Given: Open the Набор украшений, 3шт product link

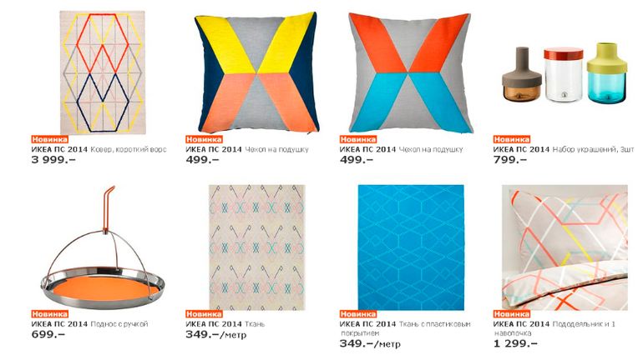Looking at the screenshot, I should click(593, 149).
